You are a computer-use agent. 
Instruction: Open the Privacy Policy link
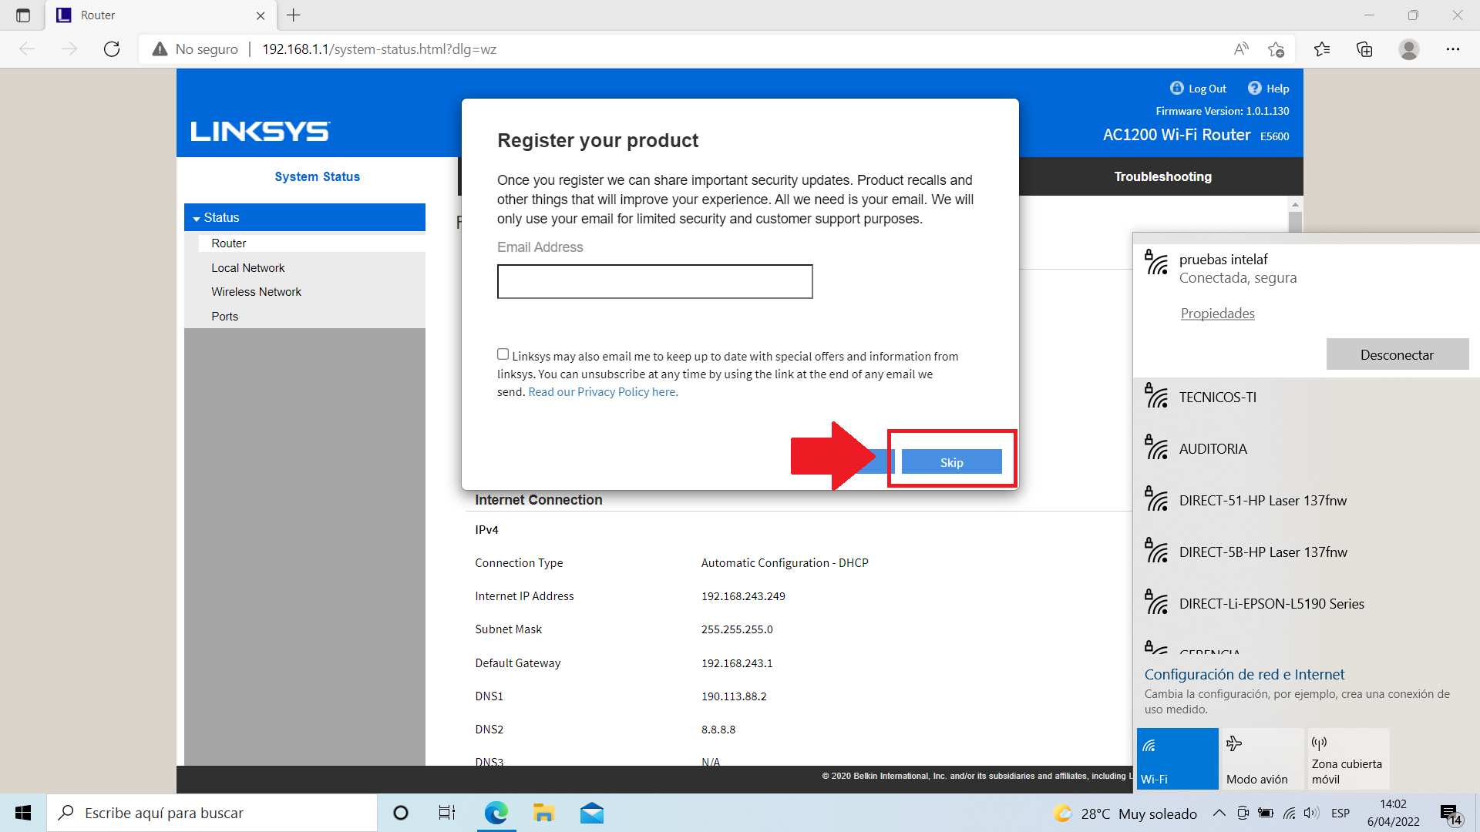[x=602, y=392]
